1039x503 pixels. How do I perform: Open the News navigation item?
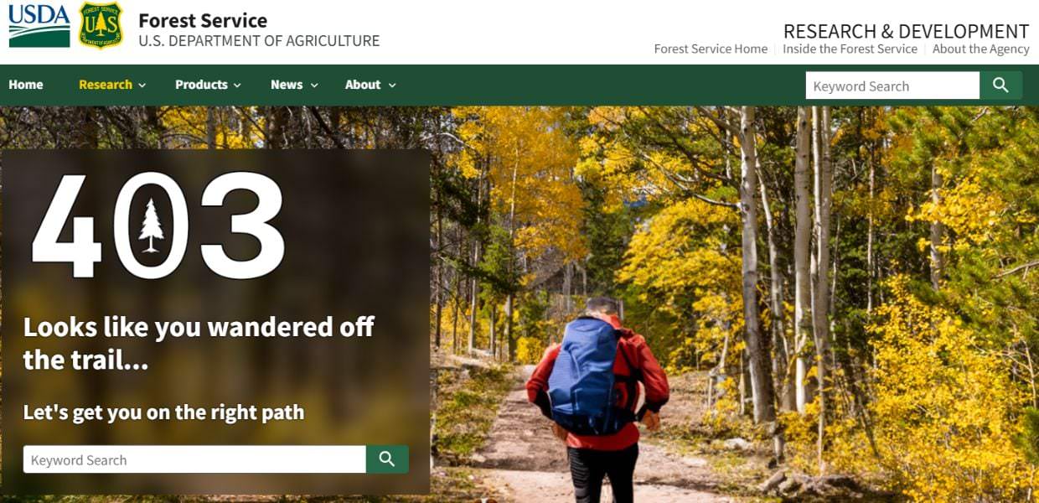click(x=287, y=85)
